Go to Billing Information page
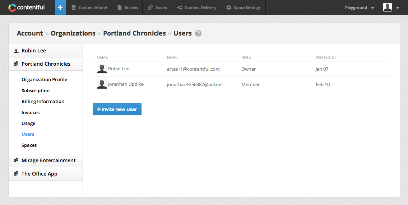 tap(43, 102)
